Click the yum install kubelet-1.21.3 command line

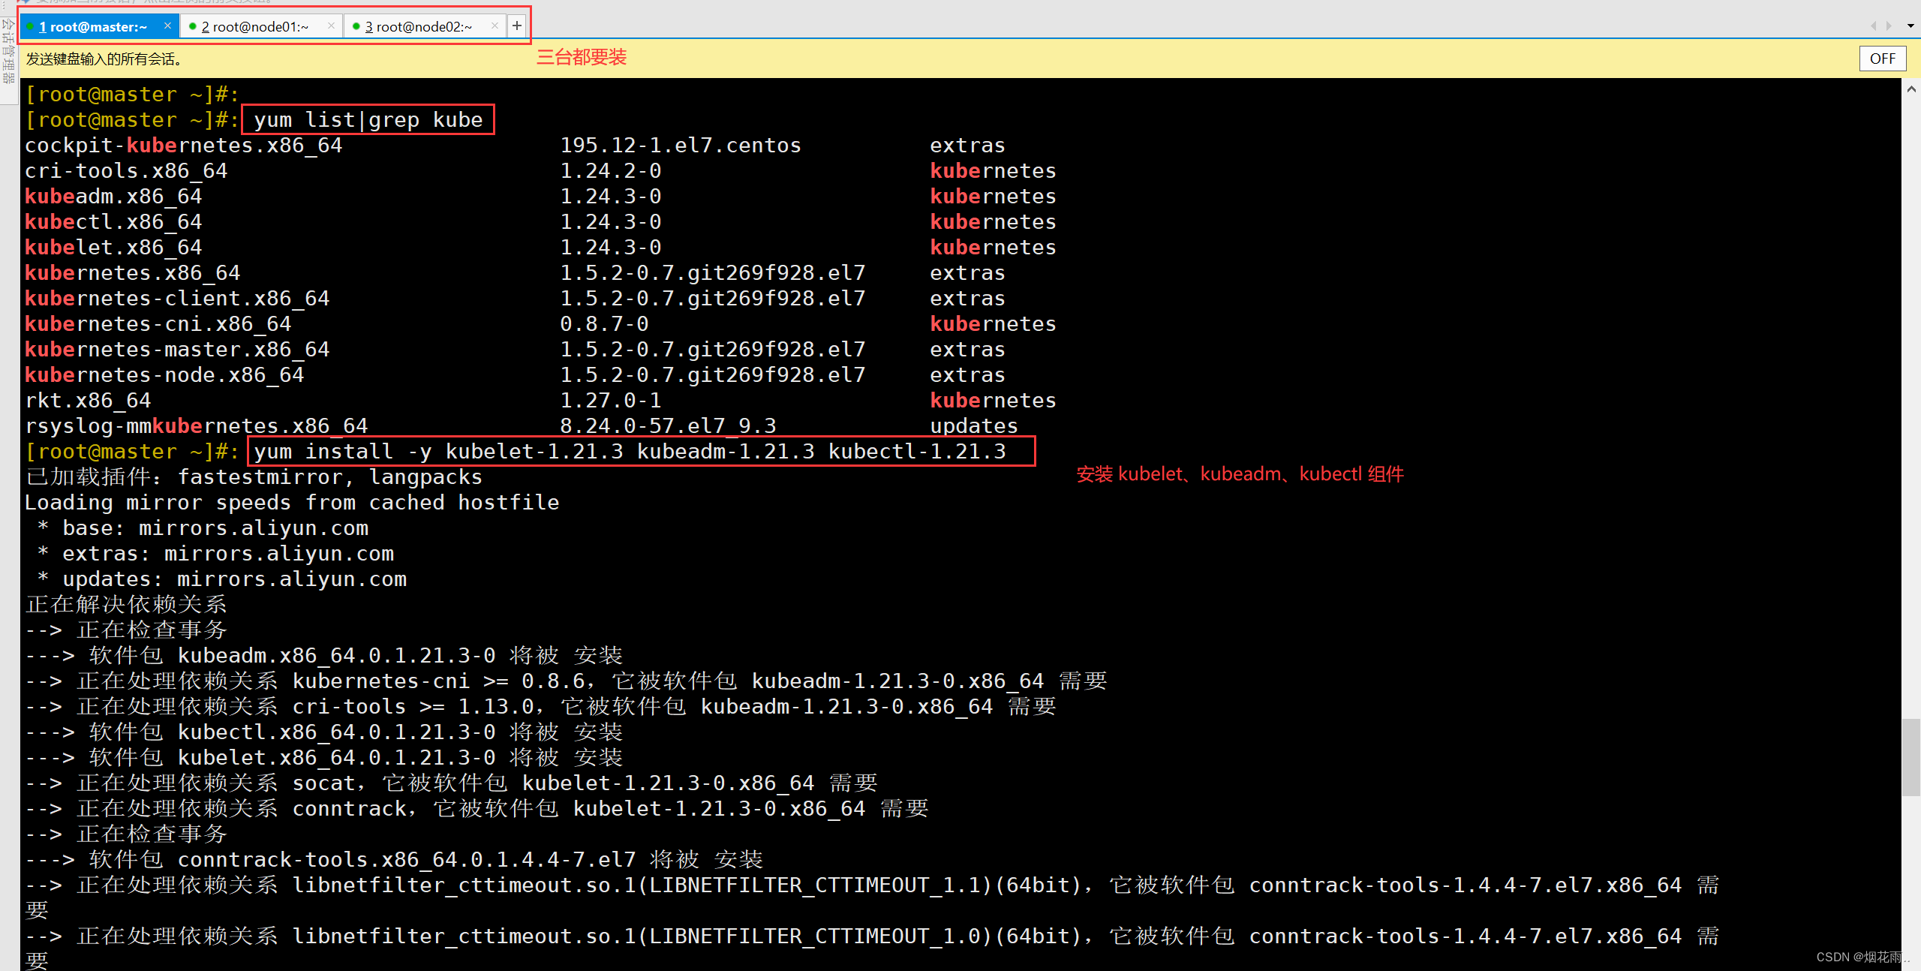pyautogui.click(x=630, y=452)
